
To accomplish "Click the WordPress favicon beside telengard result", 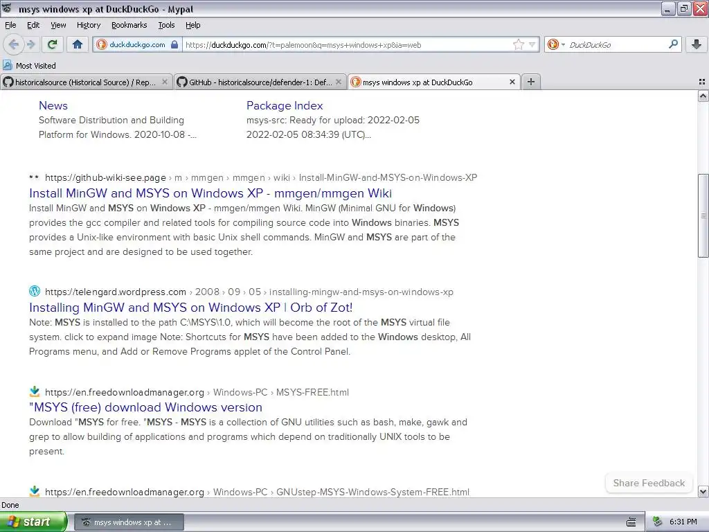I will (x=35, y=291).
